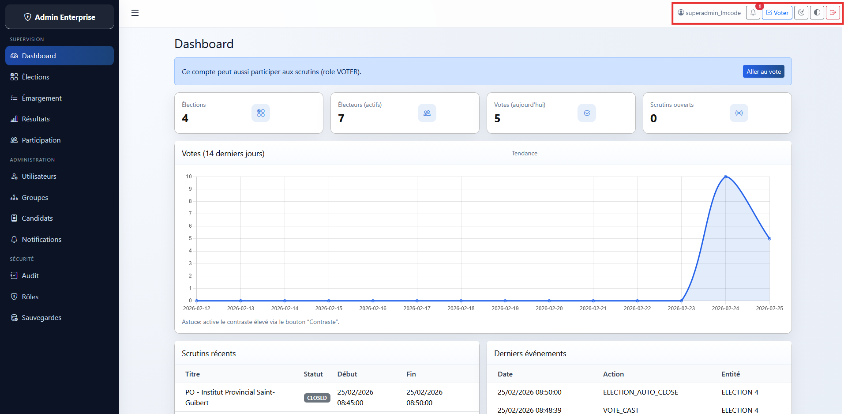Viewport: 844px width, 414px height.
Task: Click the red logout icon
Action: pos(833,13)
